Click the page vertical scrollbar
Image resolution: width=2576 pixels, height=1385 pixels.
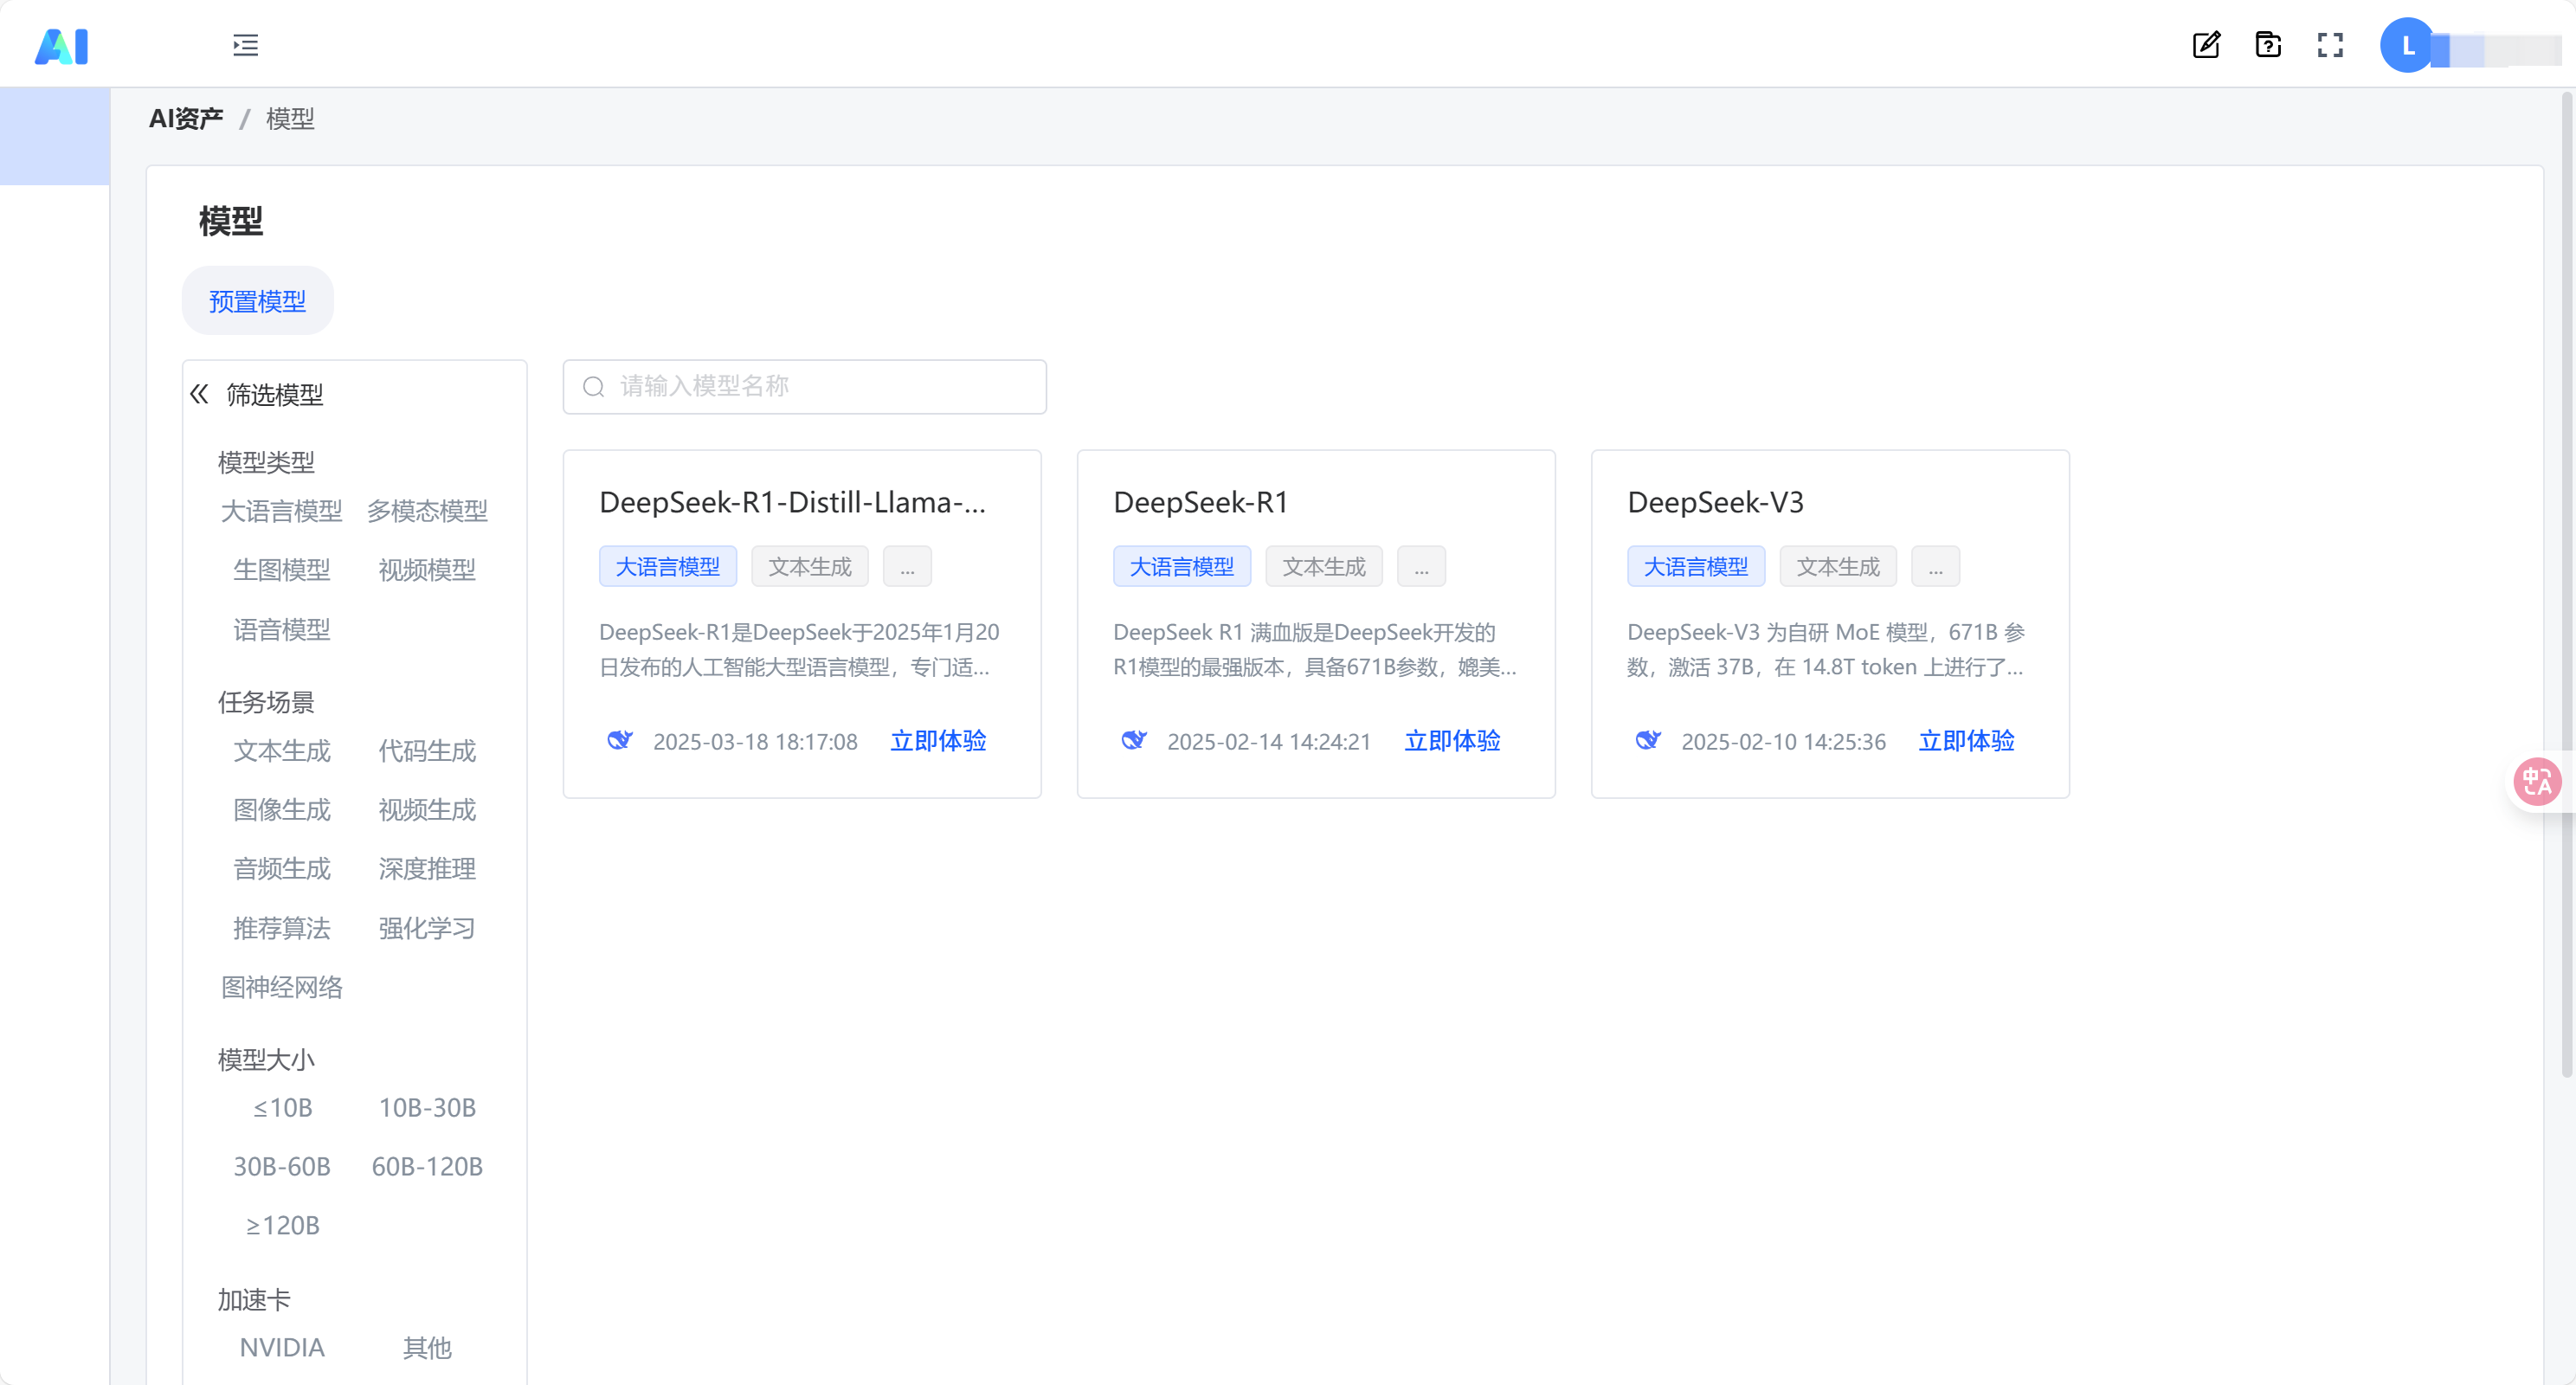pyautogui.click(x=2566, y=585)
